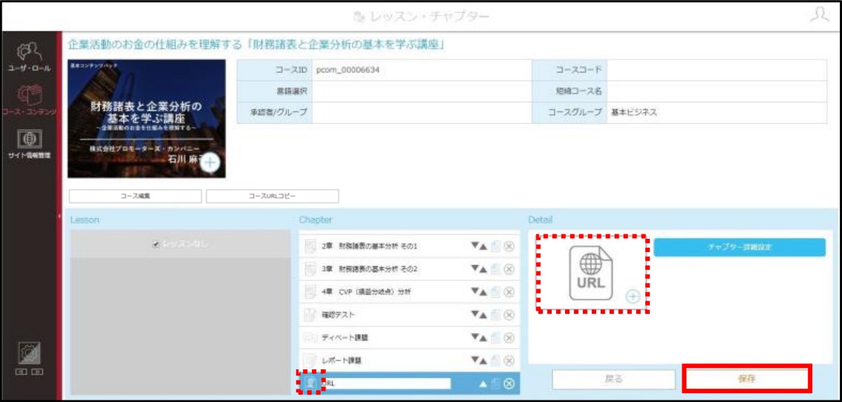Select the ディベート課題 chapter row

click(x=409, y=337)
